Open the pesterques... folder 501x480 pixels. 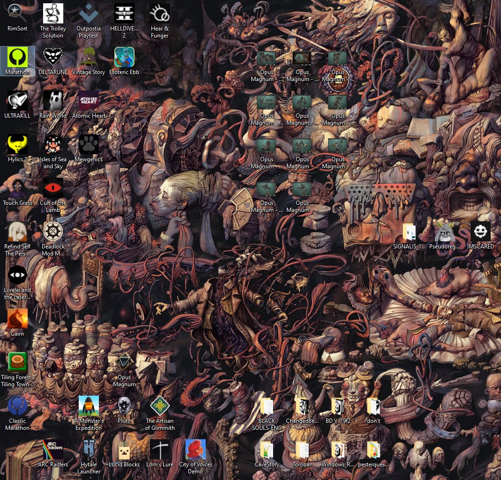coord(373,450)
